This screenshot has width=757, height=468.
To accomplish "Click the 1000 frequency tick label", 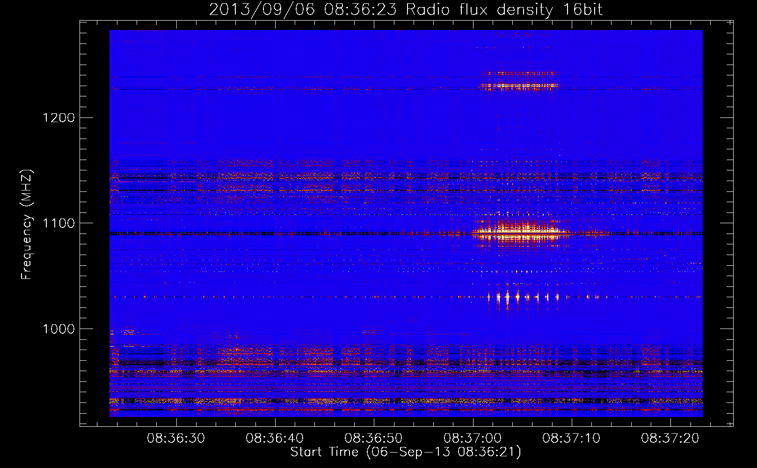I will (58, 329).
